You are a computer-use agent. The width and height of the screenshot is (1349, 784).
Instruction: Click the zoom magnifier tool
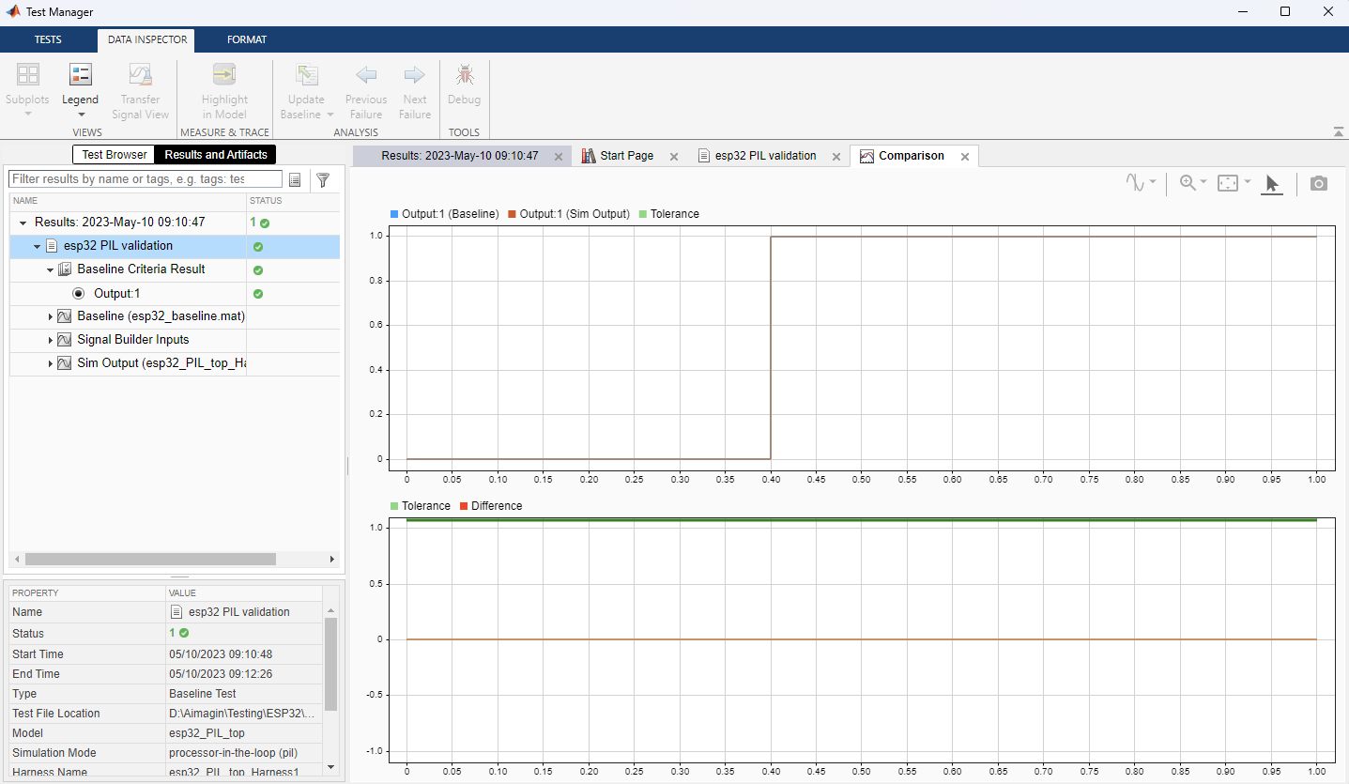[x=1188, y=184]
